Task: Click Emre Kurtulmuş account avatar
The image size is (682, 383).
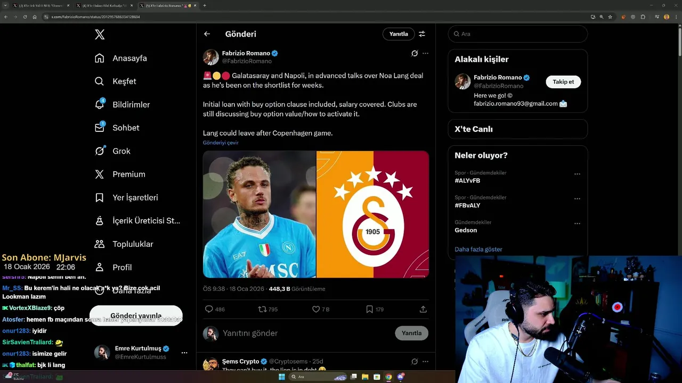Action: [x=102, y=353]
